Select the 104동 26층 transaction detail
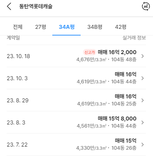Viewport: 153px width, 158px height. (x=124, y=148)
